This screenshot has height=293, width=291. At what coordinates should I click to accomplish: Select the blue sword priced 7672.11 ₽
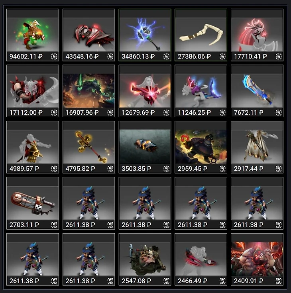point(257,91)
